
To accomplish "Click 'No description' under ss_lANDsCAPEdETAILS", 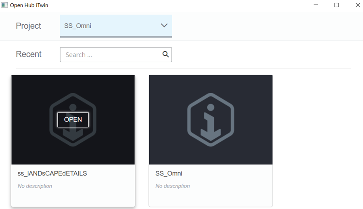I will pyautogui.click(x=35, y=186).
